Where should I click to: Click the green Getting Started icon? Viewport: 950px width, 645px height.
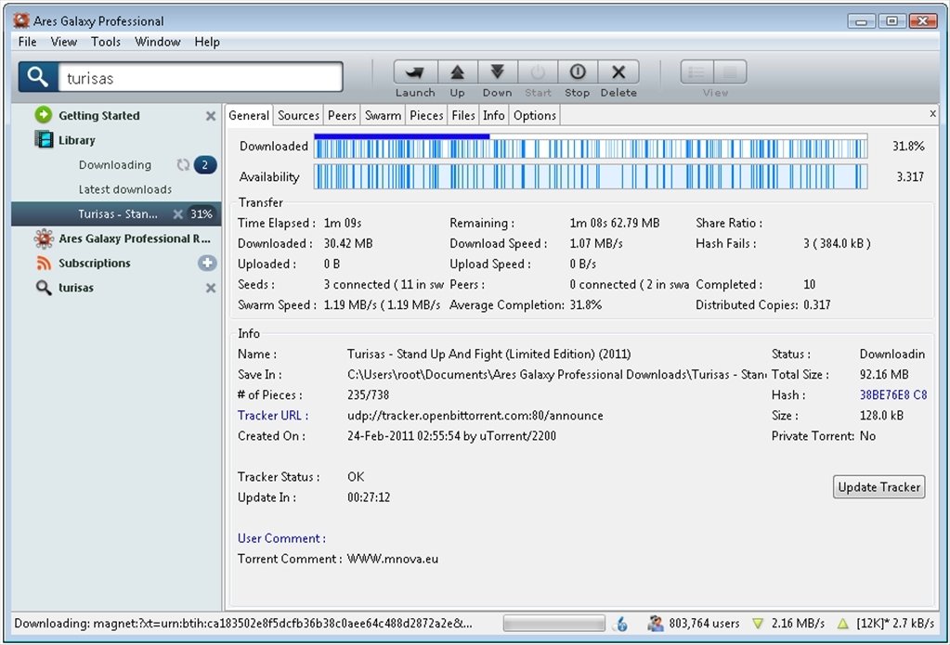tap(43, 115)
